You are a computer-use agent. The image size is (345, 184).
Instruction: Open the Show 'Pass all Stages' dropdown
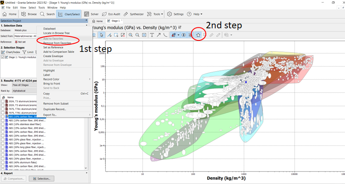24,85
